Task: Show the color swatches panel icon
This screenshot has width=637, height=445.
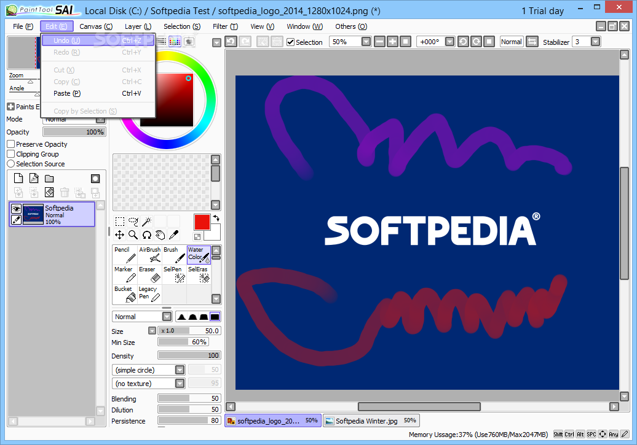Action: 175,41
